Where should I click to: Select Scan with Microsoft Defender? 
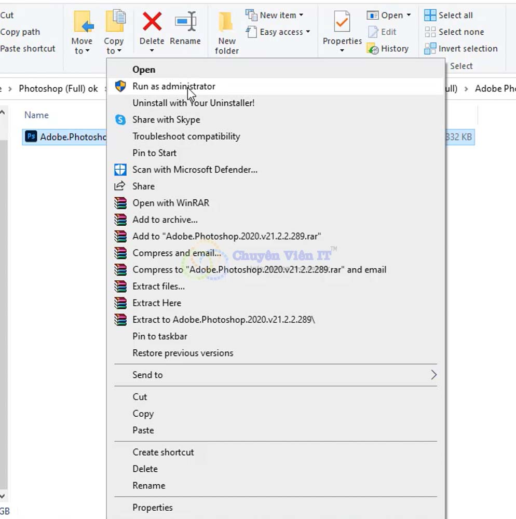pyautogui.click(x=195, y=169)
